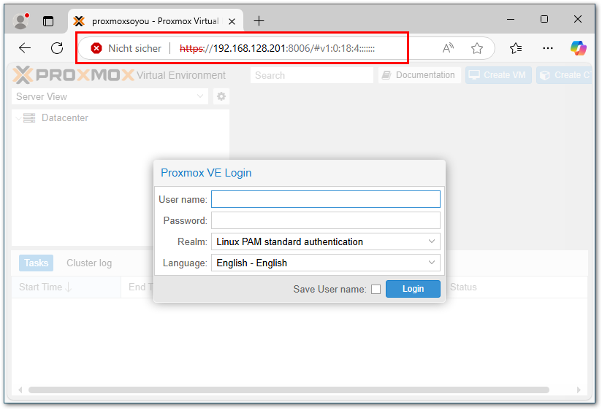The image size is (602, 410).
Task: Add page to favorites star icon
Action: click(x=477, y=48)
